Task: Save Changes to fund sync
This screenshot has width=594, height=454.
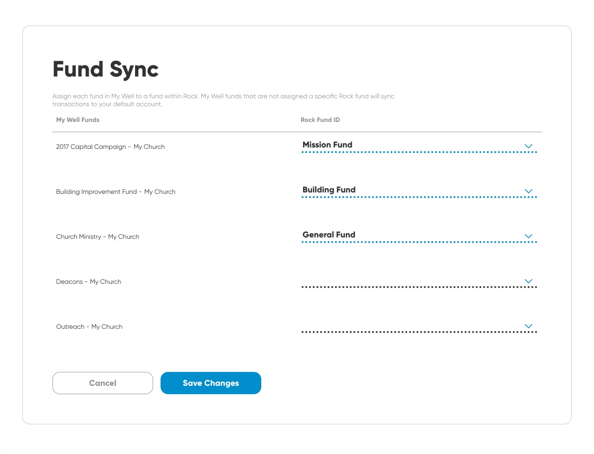Action: point(211,383)
